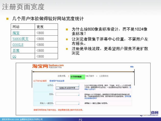The image size is (161, 121).
Task: Open the 百度 link in the table
Action: [16, 51]
